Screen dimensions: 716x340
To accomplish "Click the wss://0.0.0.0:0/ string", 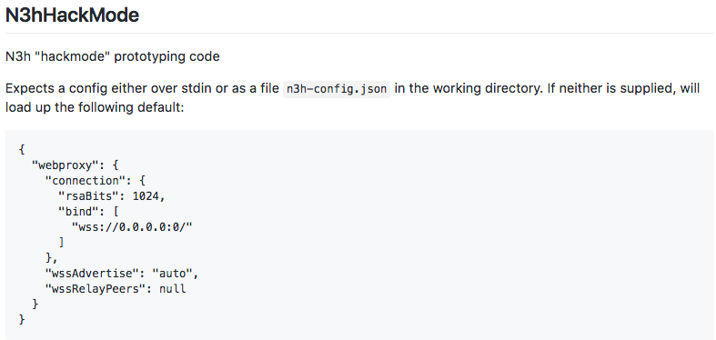I will pyautogui.click(x=132, y=227).
